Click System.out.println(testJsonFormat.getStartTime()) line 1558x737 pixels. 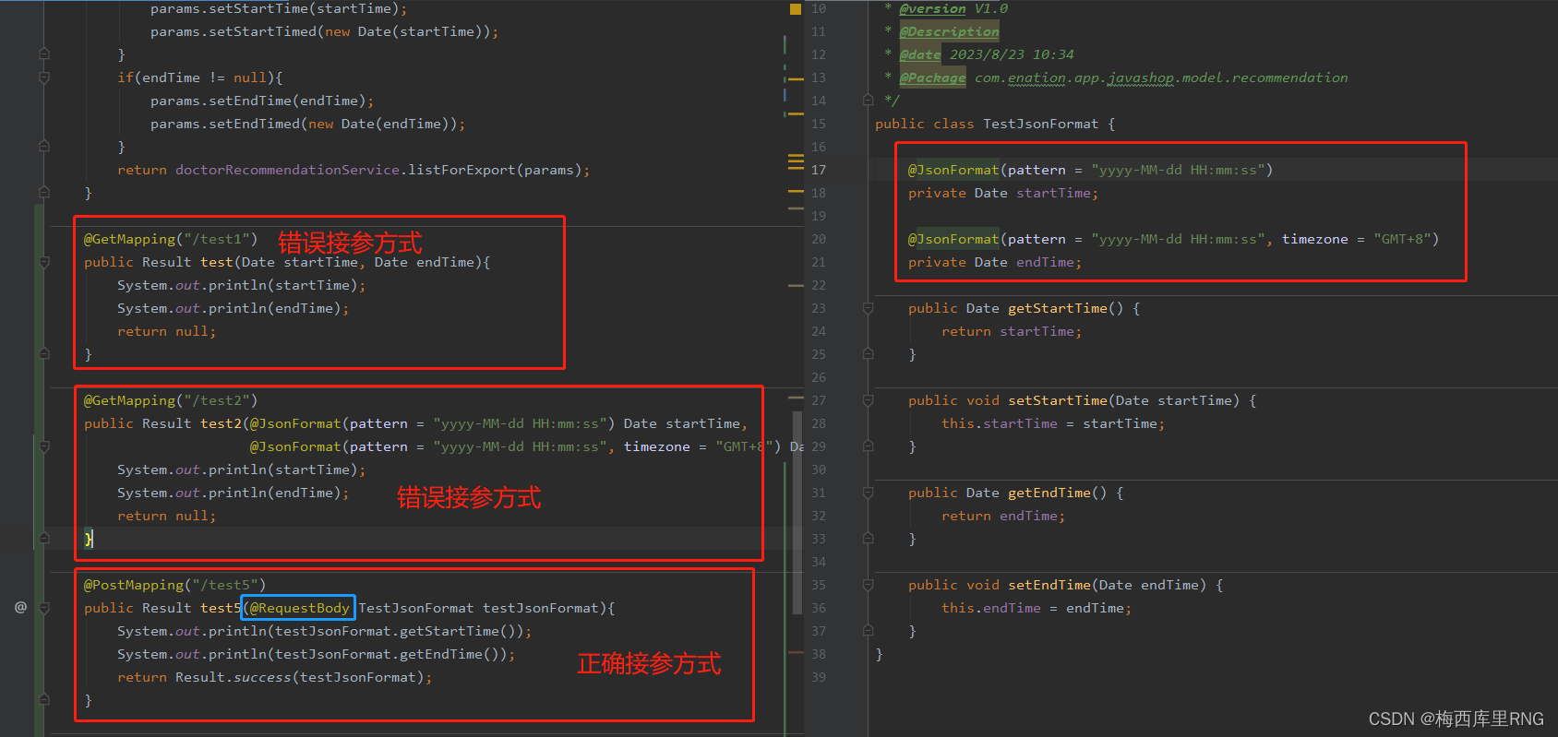(325, 631)
